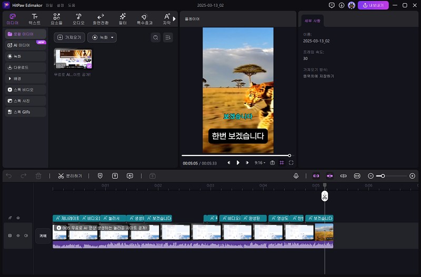Click the media search icon

(x=155, y=37)
